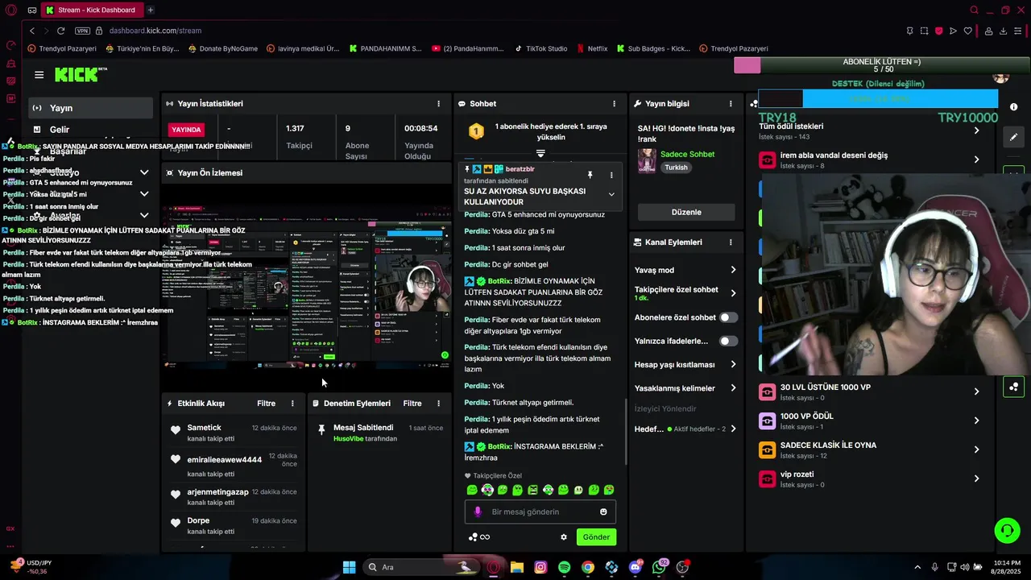The height and width of the screenshot is (580, 1031).
Task: Click the Sadece Sohbet category link
Action: point(687,154)
